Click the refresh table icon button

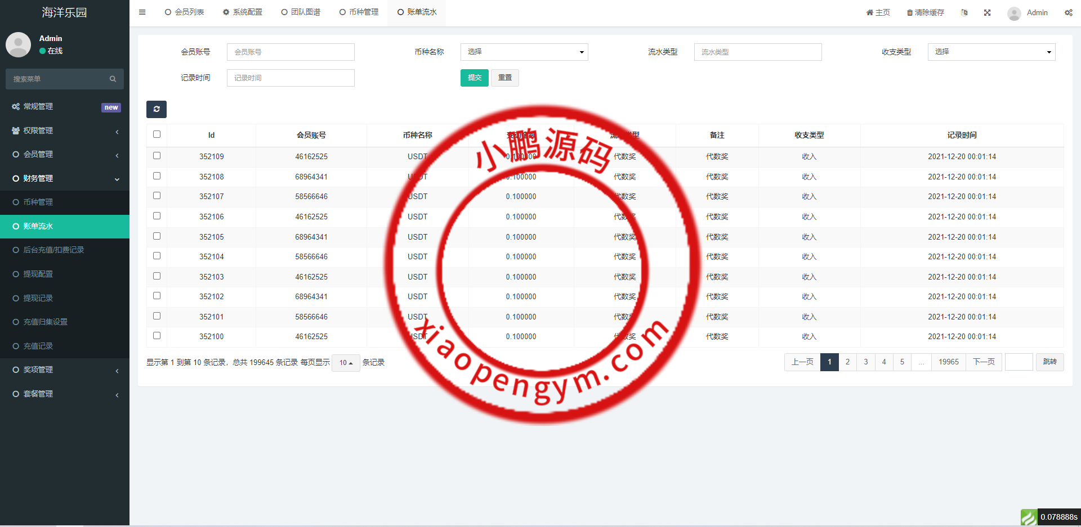click(157, 109)
